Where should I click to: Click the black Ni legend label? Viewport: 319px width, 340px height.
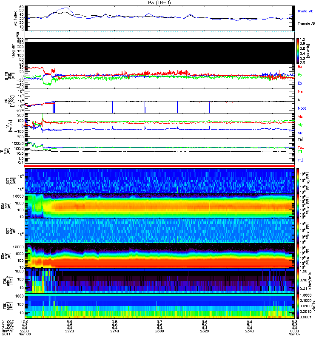click(x=299, y=100)
